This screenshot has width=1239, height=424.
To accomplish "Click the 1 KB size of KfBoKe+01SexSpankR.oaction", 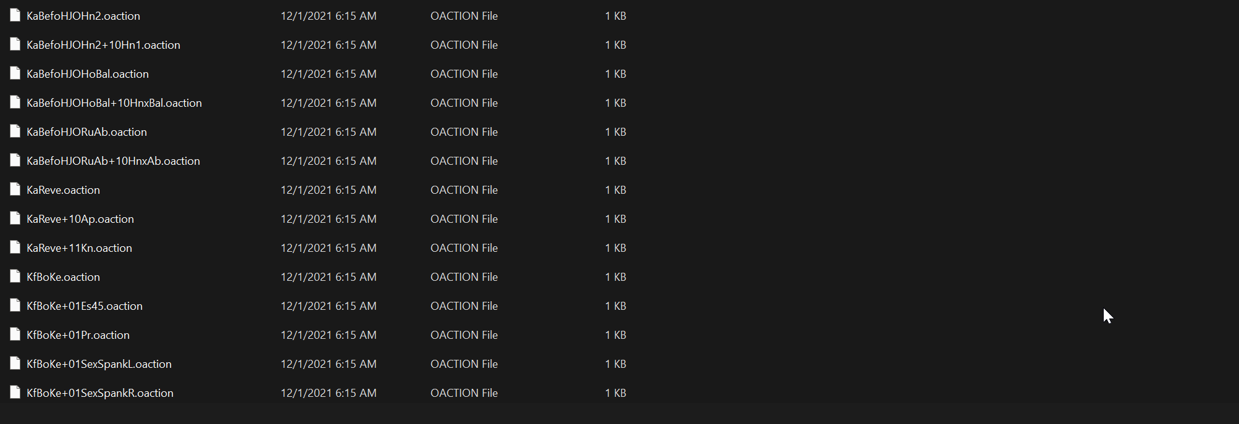I will 616,393.
